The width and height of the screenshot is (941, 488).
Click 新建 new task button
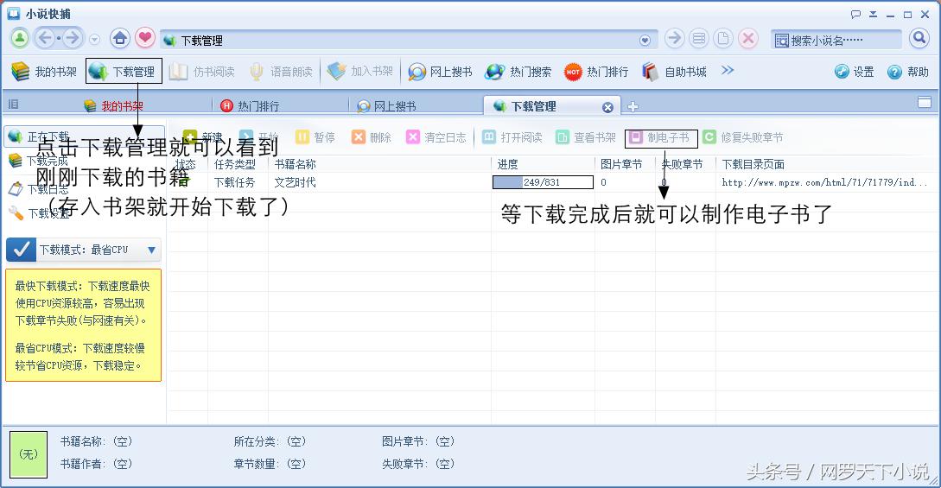click(203, 137)
